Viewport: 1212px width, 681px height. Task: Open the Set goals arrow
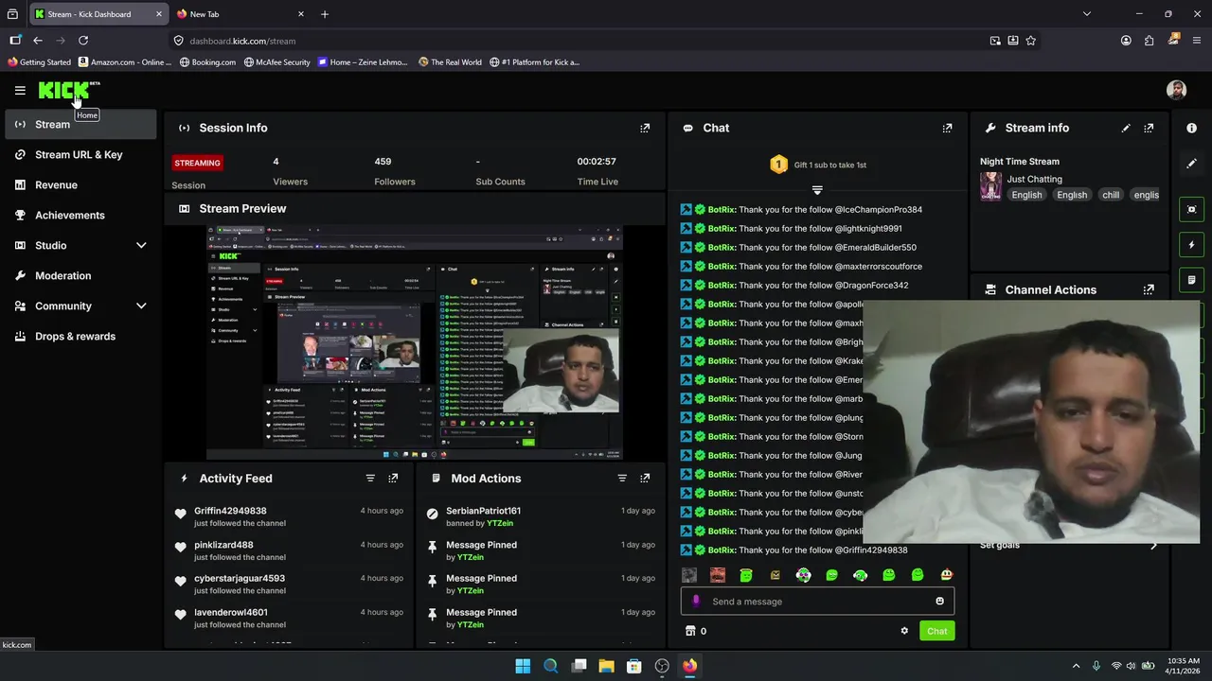point(1153,545)
